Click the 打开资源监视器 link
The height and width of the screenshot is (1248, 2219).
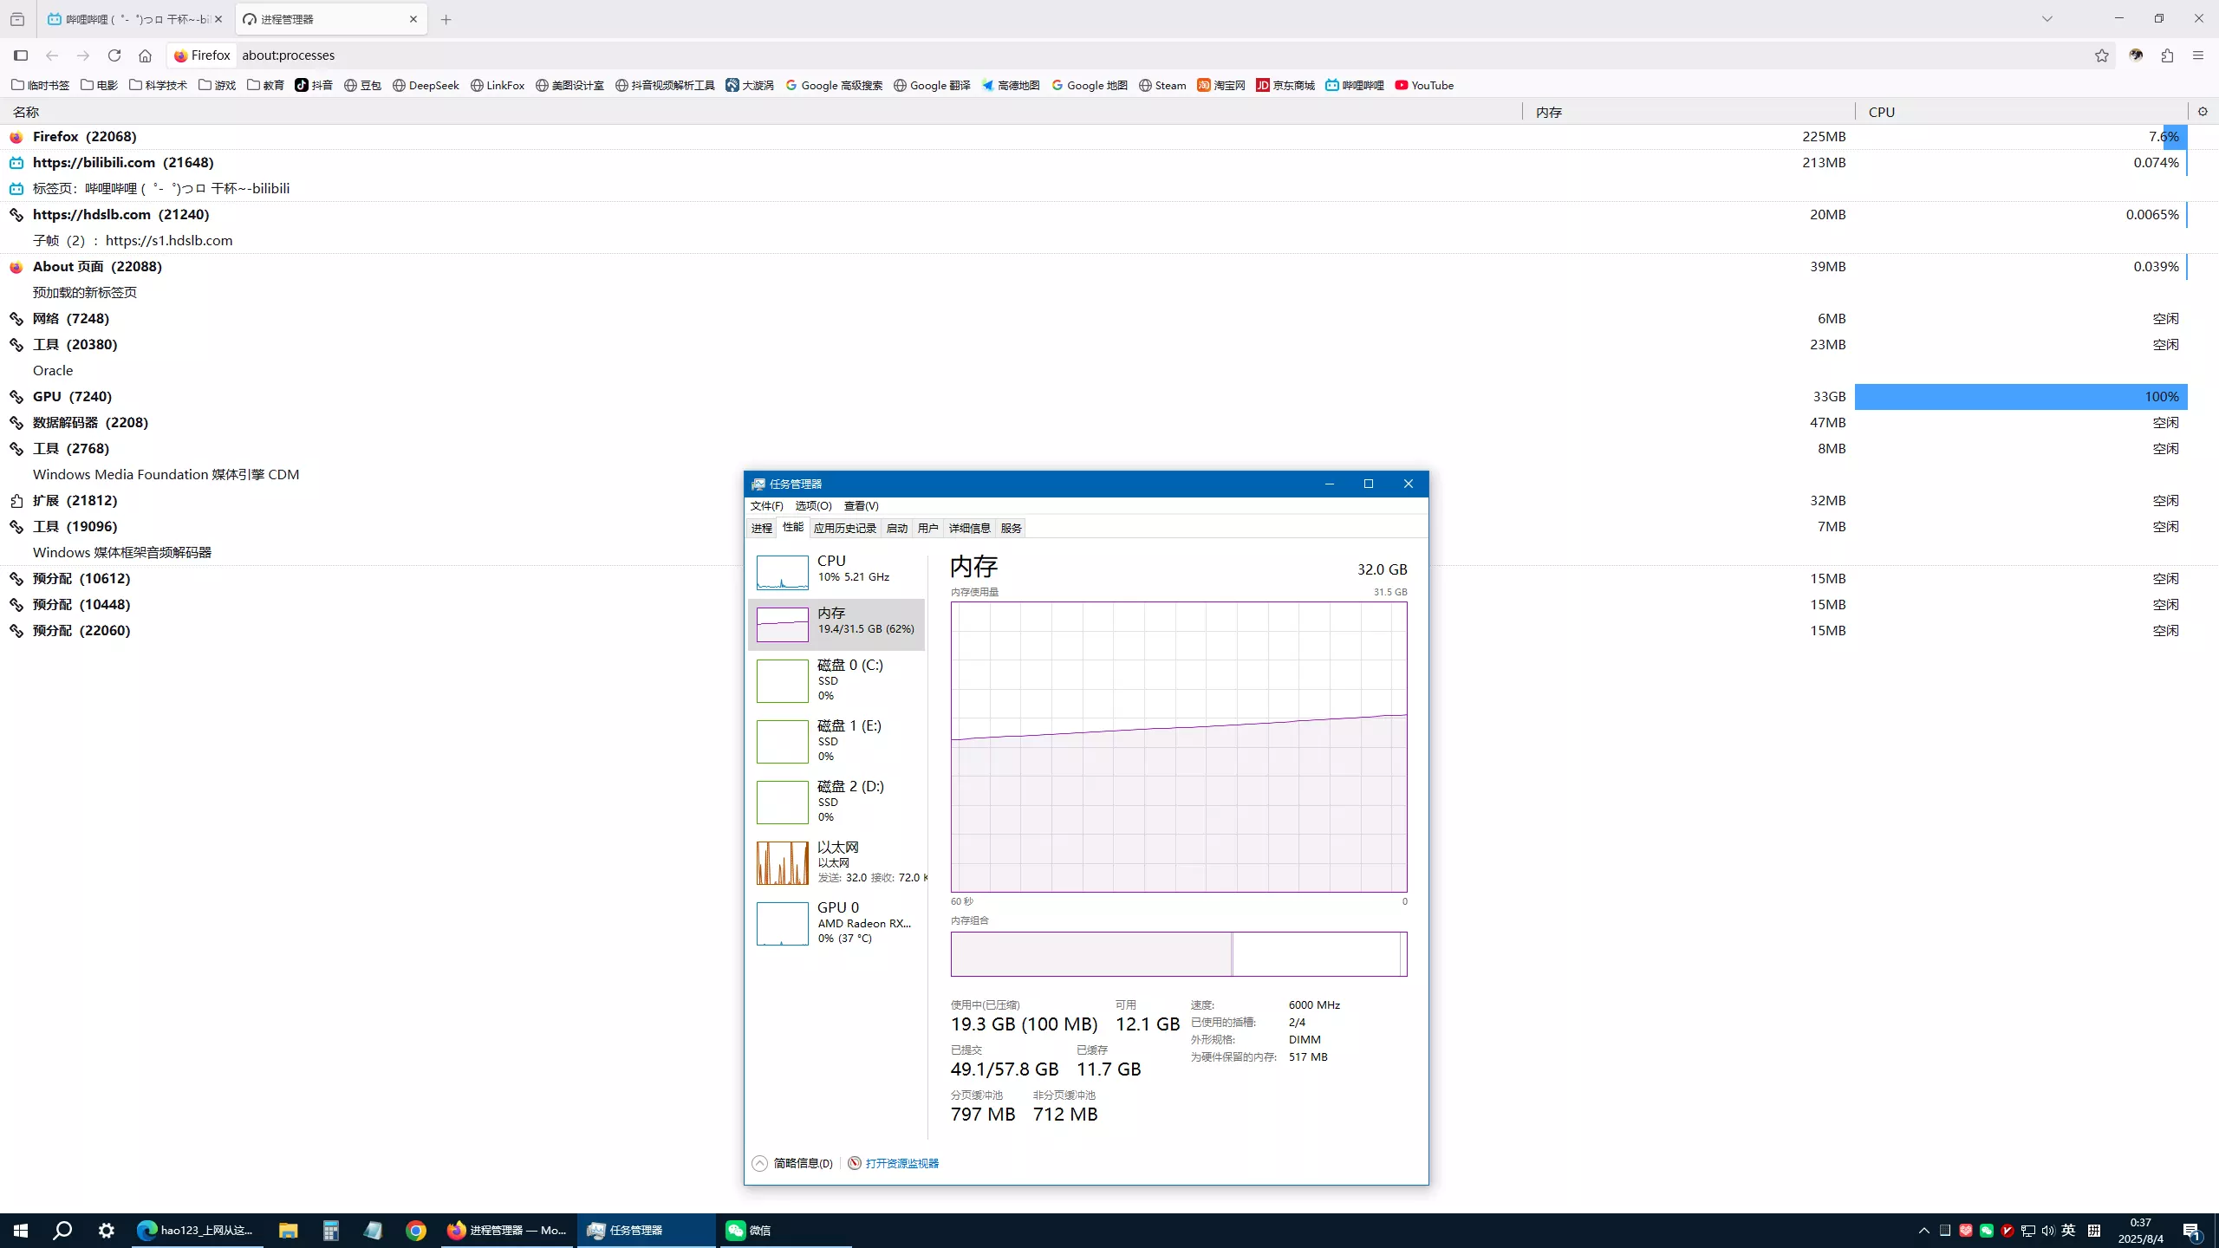[x=902, y=1163]
